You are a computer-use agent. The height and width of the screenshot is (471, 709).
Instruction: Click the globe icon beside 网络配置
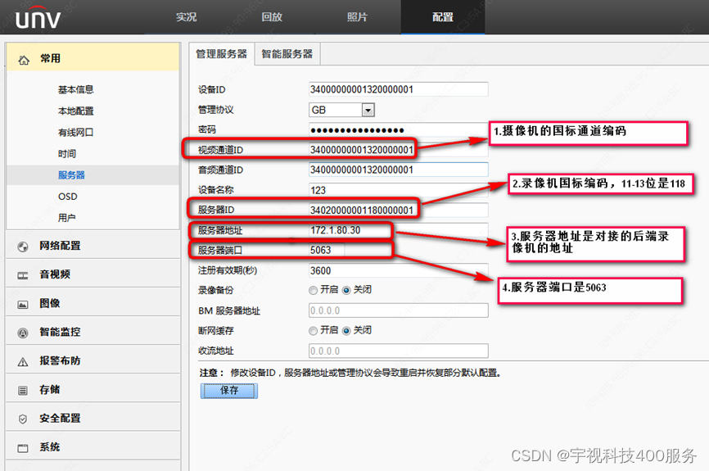click(x=23, y=247)
